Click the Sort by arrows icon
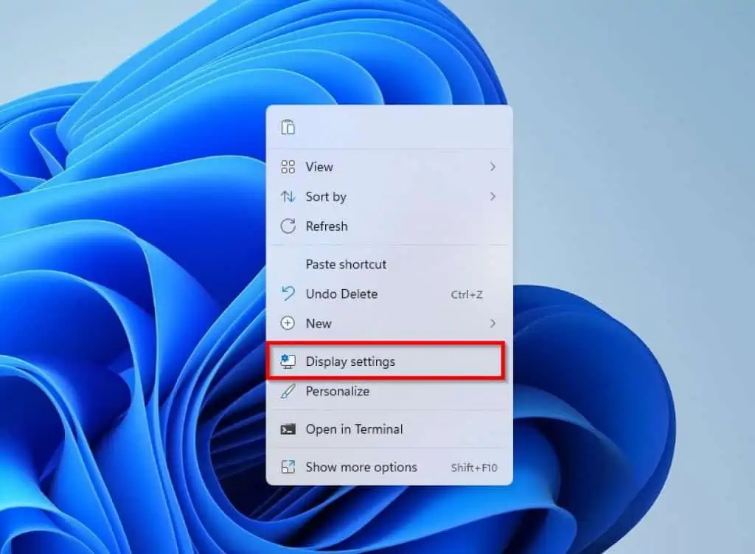755x554 pixels. click(288, 197)
